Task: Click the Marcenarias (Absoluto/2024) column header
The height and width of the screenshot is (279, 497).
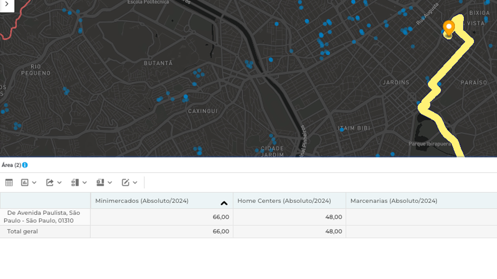Action: click(394, 201)
